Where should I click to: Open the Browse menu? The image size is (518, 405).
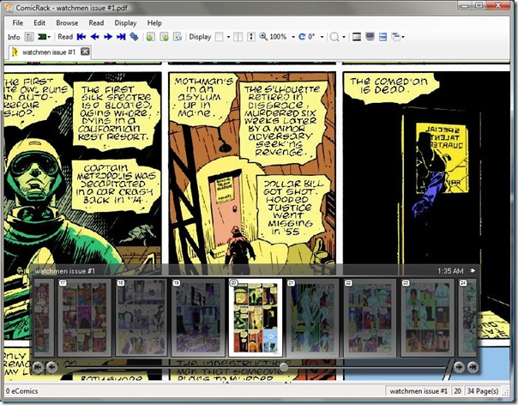[x=67, y=23]
